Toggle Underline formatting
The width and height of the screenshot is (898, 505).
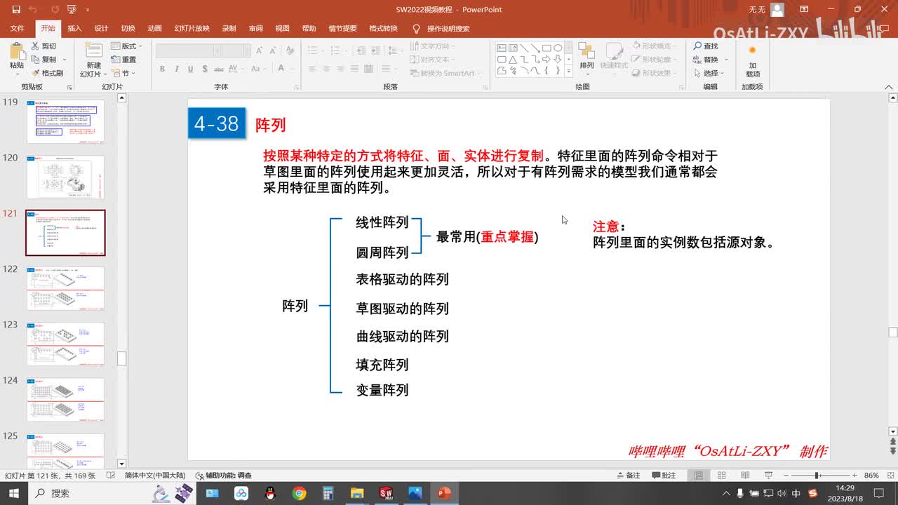coord(190,69)
